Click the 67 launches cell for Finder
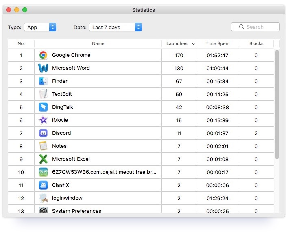The height and width of the screenshot is (236, 288). point(179,81)
